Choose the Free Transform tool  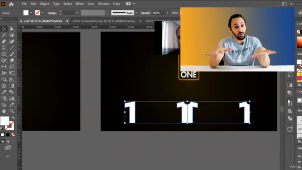[12, 73]
